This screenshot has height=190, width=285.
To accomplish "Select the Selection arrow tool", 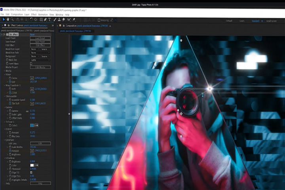I will (4, 19).
